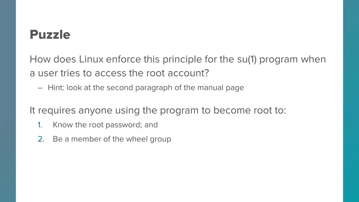
Task: Select the word "Hint:" on the slide
Action: pyautogui.click(x=56, y=88)
